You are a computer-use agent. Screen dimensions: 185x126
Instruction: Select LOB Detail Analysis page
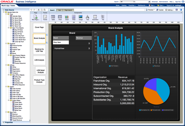(x=41, y=70)
